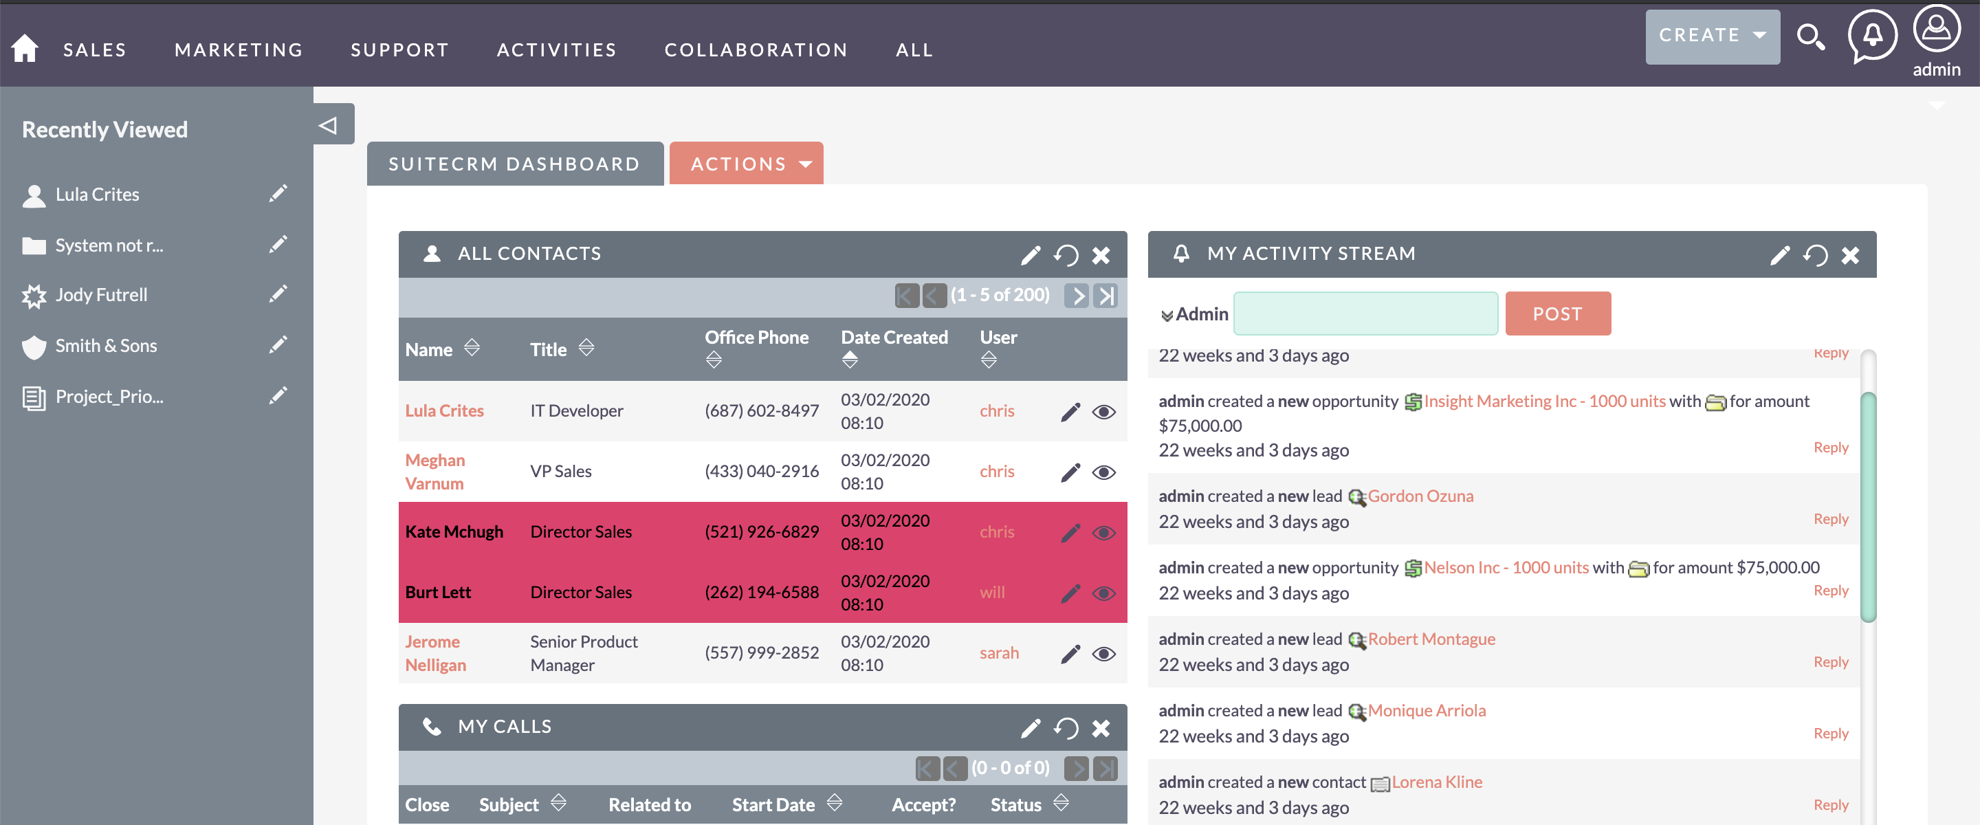Refresh the My Activity Stream dashlet
Image resolution: width=1980 pixels, height=825 pixels.
coord(1816,254)
